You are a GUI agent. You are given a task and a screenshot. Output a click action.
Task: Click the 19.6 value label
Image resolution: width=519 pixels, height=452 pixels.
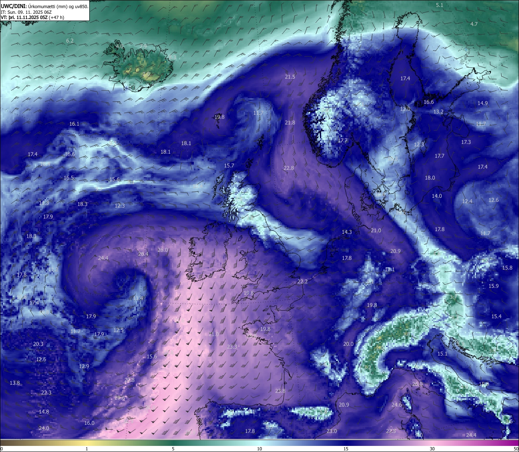(249, 293)
